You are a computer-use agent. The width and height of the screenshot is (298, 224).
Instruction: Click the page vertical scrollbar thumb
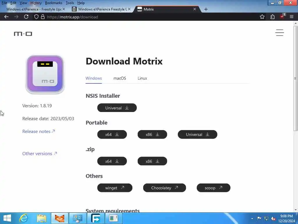(295, 78)
